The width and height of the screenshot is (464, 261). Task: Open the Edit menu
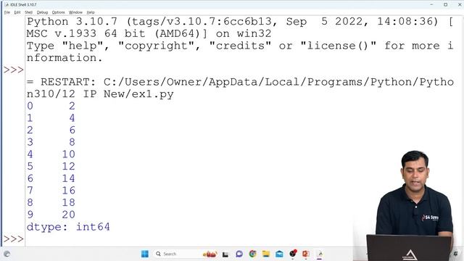(x=17, y=12)
